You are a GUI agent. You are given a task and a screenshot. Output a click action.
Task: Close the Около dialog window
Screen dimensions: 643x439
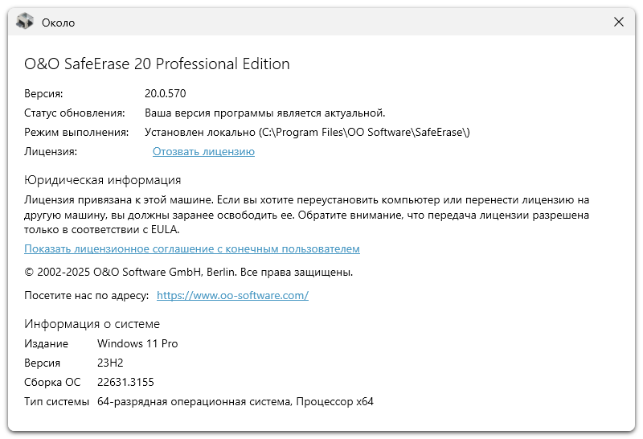[x=618, y=22]
